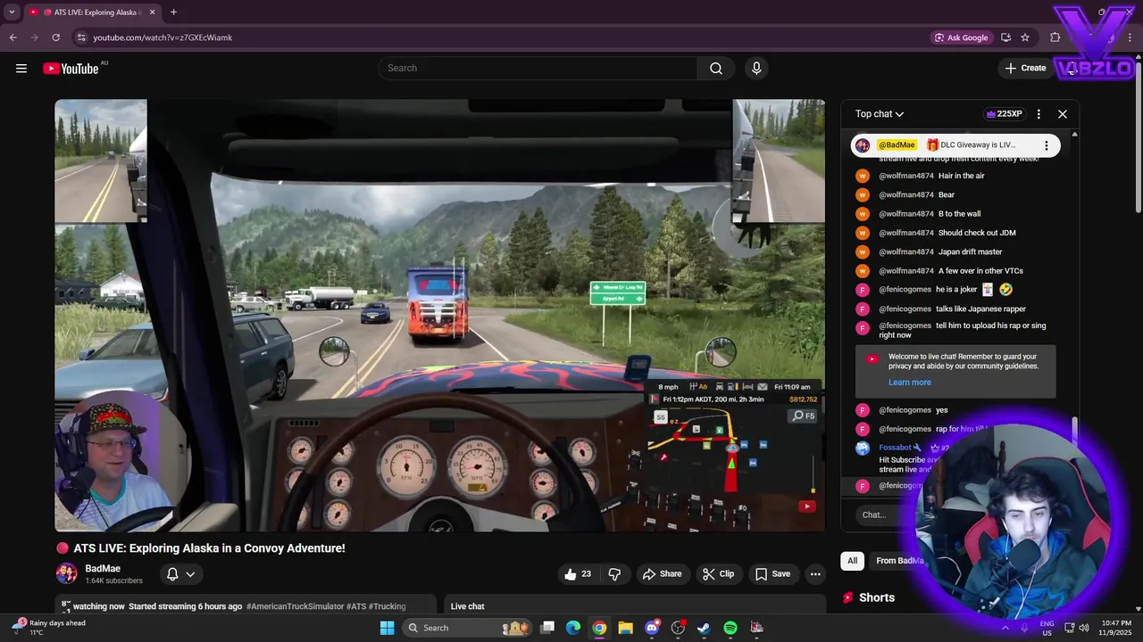Dislike the video
Viewport: 1143px width, 642px height.
tap(614, 574)
